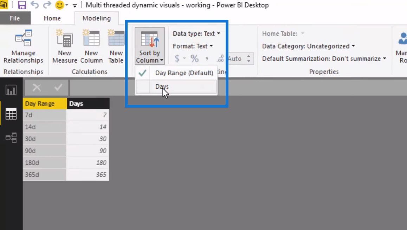Click the Days value 7 cell
The image size is (407, 230).
(x=88, y=115)
